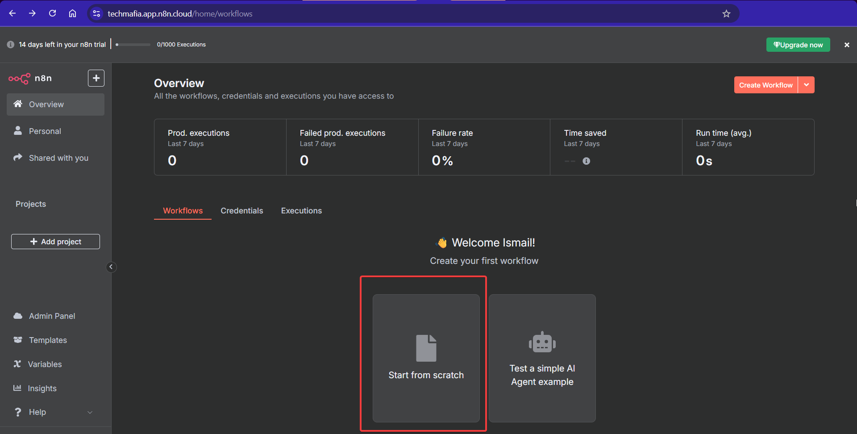Dismiss the trial banner
Screen dimensions: 857x434
tap(847, 45)
